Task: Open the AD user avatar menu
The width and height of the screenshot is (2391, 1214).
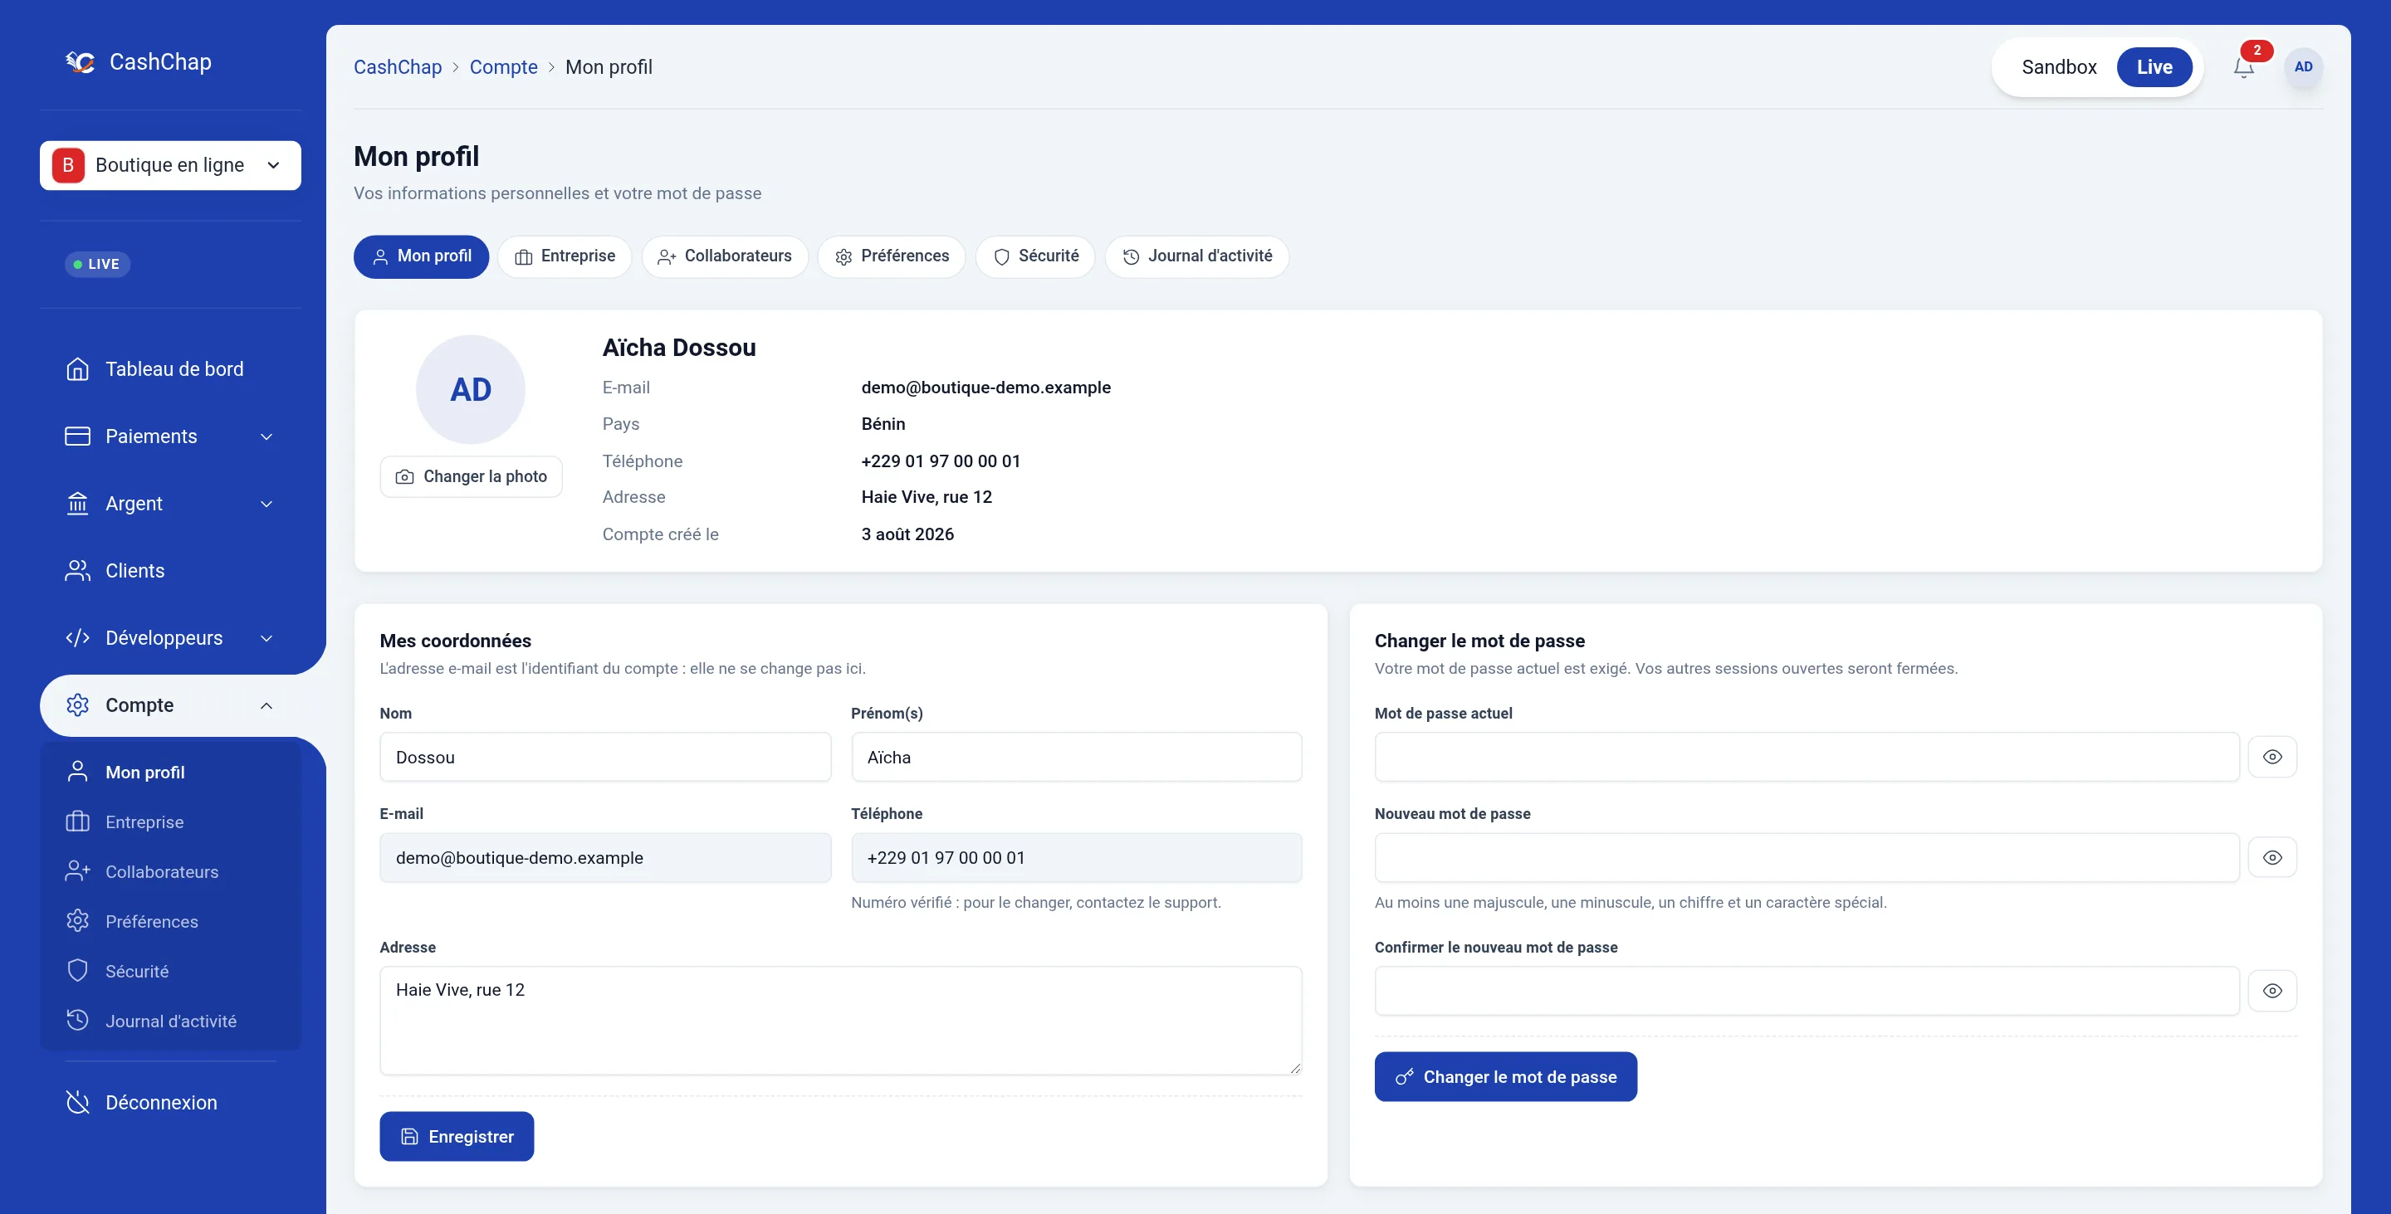Action: (2303, 66)
